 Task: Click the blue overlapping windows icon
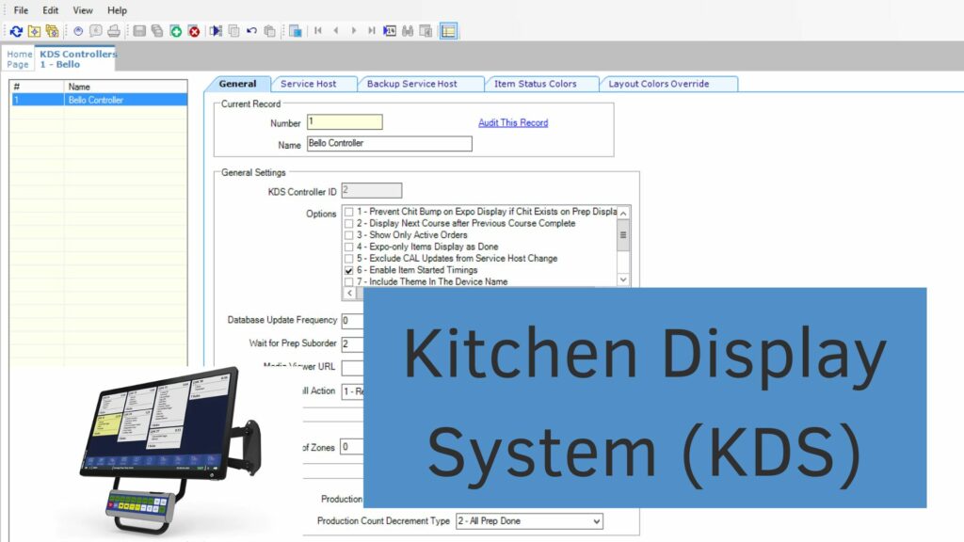click(296, 31)
